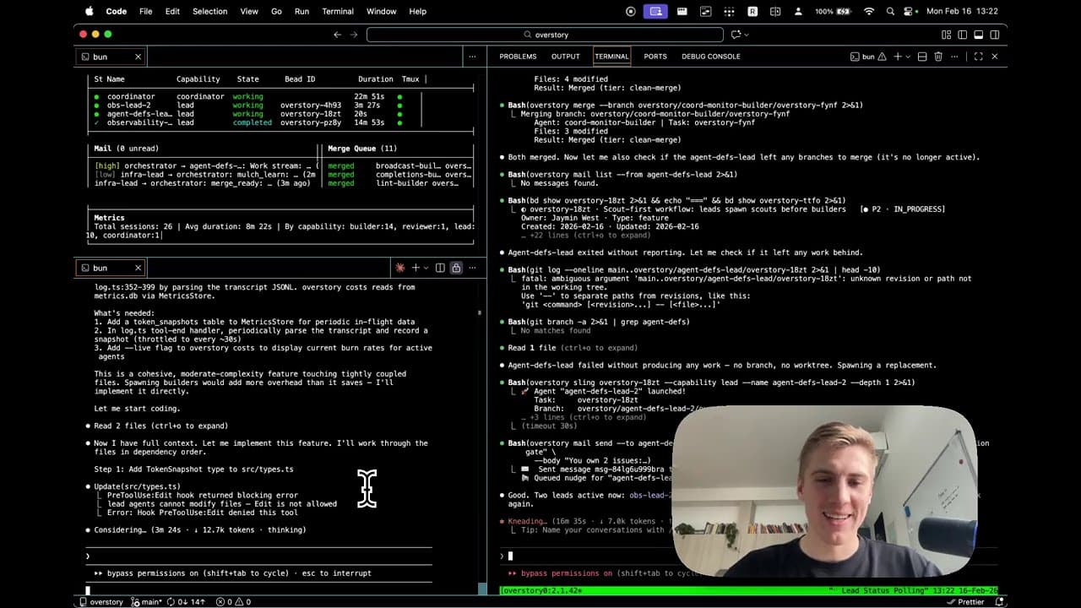Click the warning triangle next to bun terminal

[882, 57]
